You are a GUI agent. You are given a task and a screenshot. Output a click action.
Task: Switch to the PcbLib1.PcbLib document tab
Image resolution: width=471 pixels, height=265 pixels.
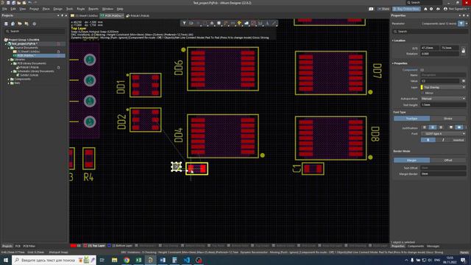pos(138,15)
